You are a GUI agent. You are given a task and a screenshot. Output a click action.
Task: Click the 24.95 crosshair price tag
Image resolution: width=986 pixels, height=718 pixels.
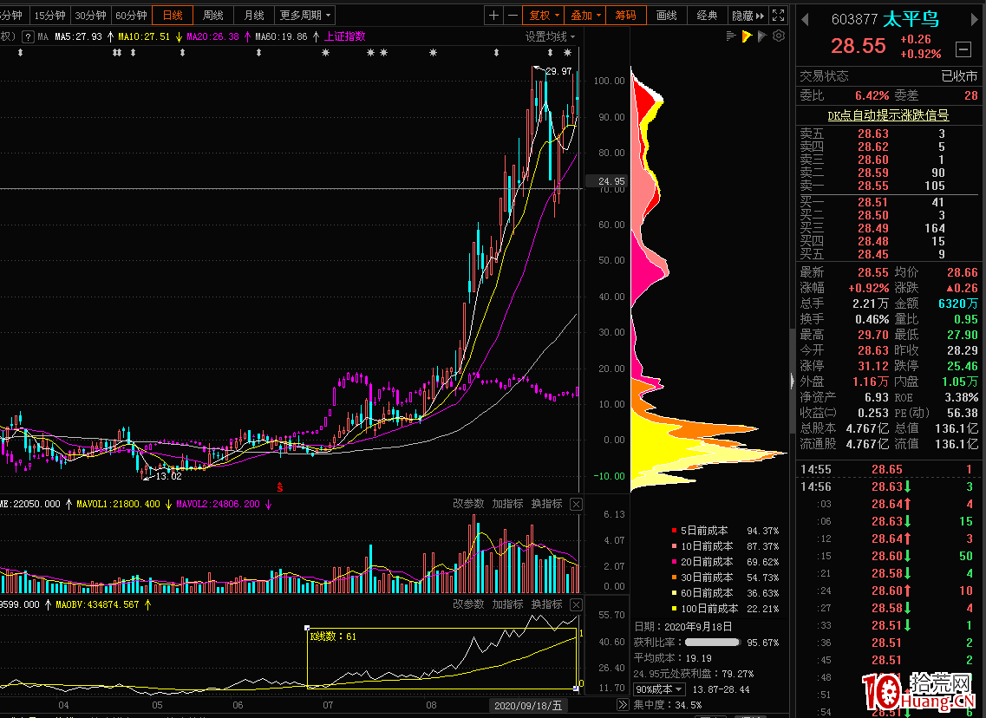tap(607, 181)
